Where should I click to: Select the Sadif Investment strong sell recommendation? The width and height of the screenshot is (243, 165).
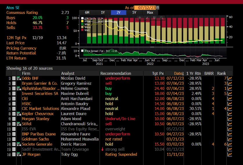click(115, 150)
